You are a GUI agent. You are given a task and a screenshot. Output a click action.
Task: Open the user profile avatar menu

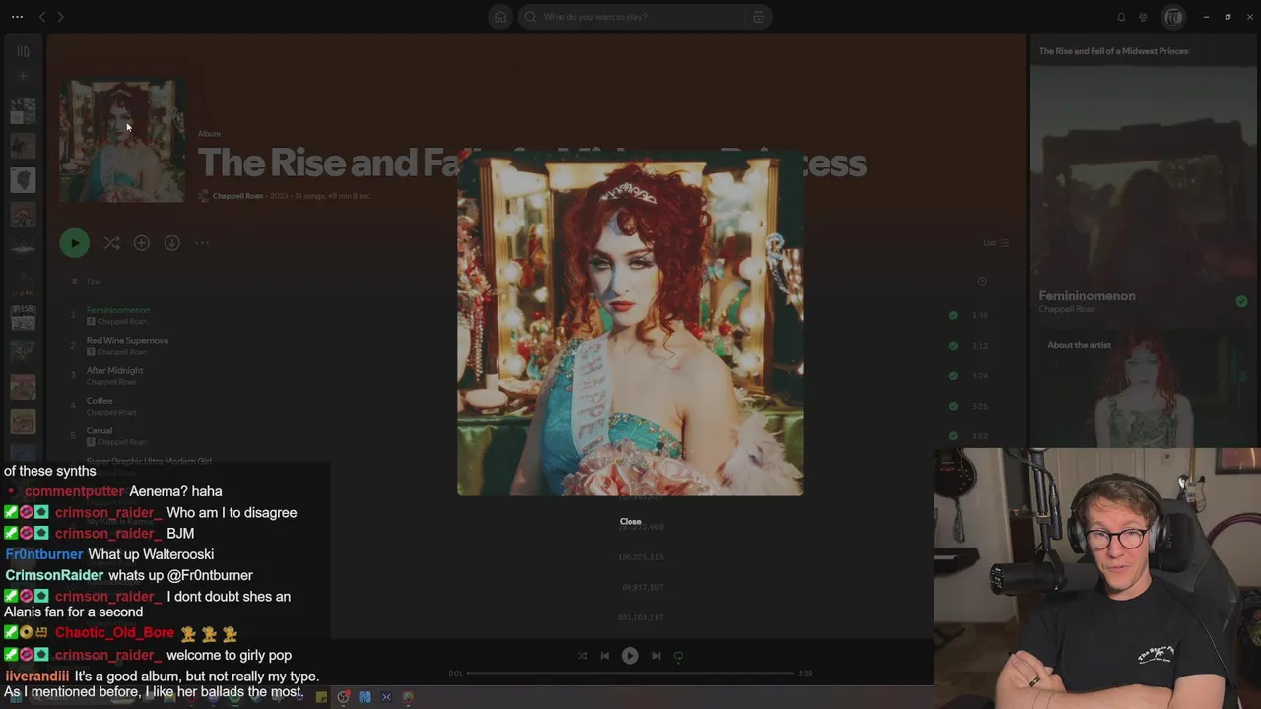click(x=1172, y=17)
